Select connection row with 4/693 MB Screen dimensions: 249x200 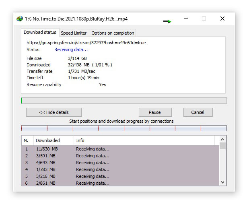120,163
